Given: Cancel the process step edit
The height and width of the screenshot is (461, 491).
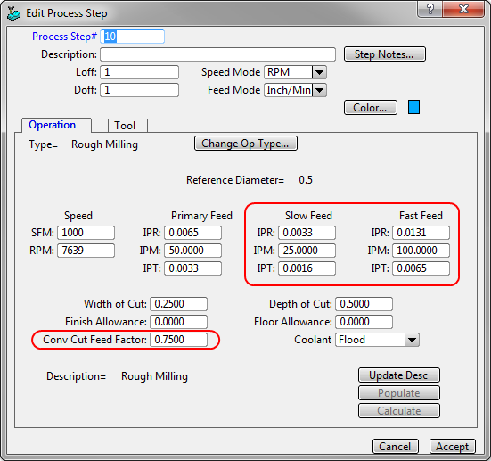Looking at the screenshot, I should [x=395, y=446].
